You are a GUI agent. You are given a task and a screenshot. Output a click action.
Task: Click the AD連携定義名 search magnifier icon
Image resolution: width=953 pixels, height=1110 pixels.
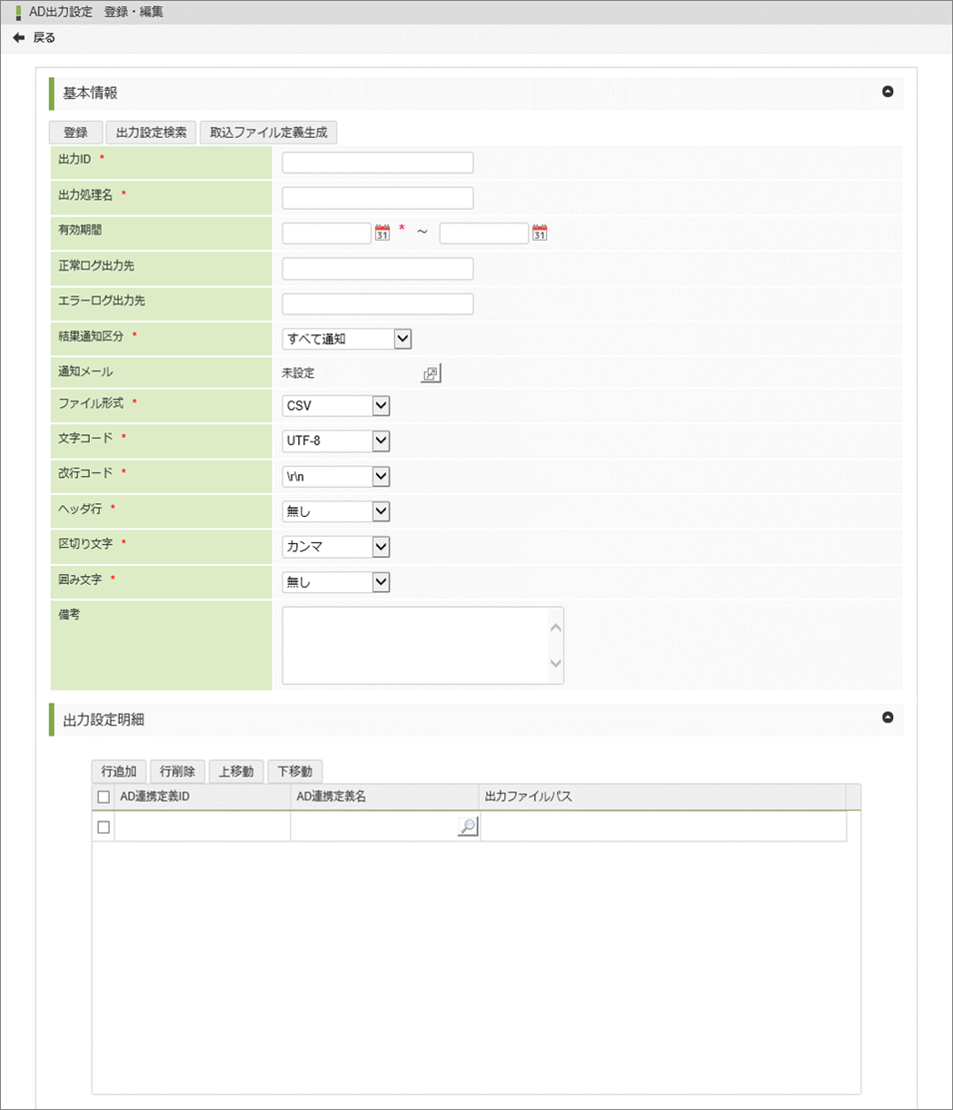(467, 827)
